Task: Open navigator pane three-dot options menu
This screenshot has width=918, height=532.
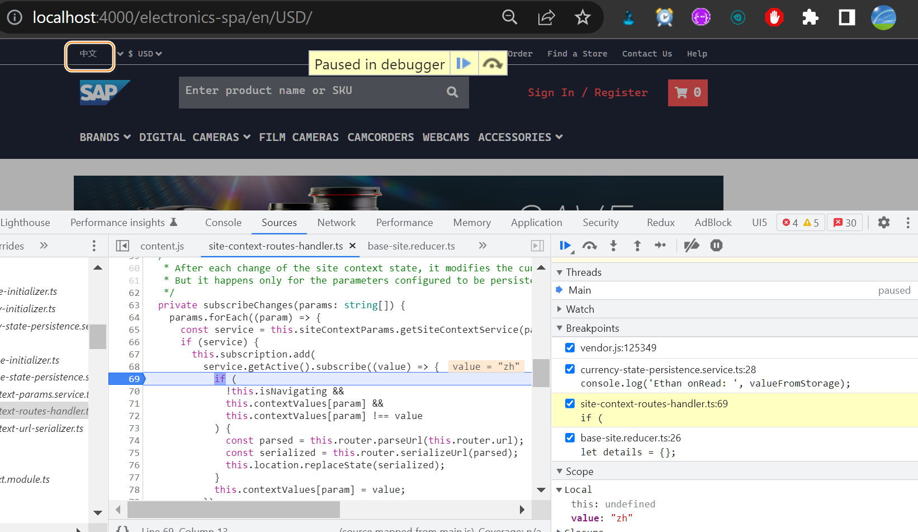Action: tap(94, 246)
